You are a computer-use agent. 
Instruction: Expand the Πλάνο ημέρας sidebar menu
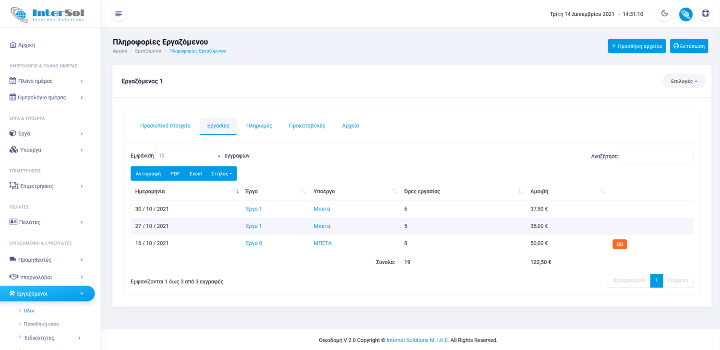(47, 81)
